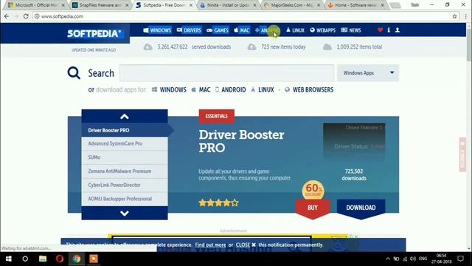The image size is (472, 266).
Task: Click the BUY button
Action: point(313,208)
